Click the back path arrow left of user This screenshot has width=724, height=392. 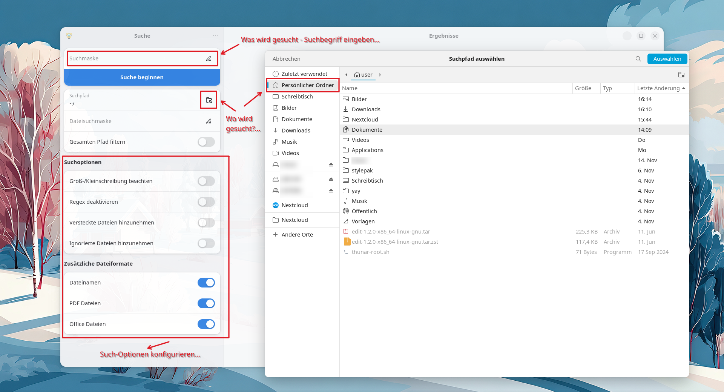pos(346,75)
